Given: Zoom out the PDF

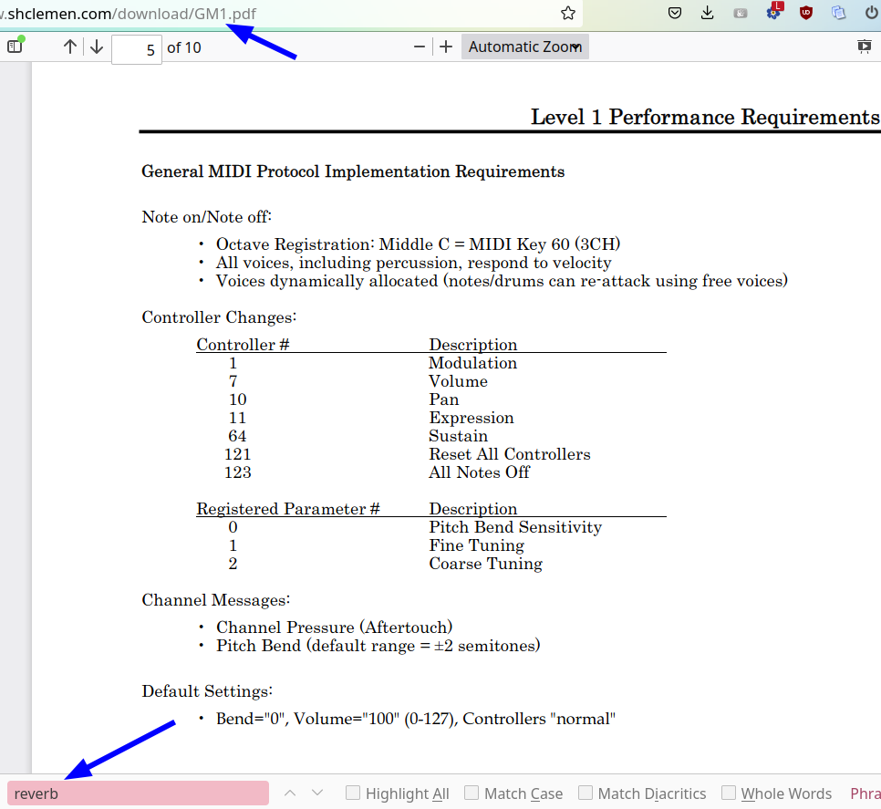Looking at the screenshot, I should 420,47.
